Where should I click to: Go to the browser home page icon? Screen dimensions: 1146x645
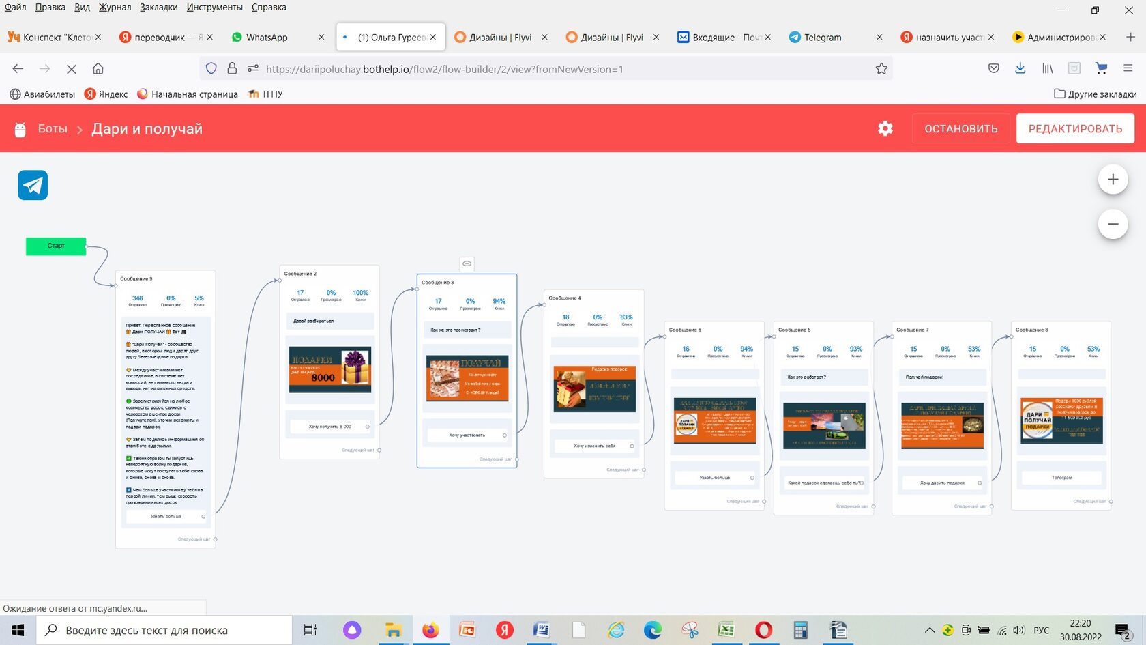98,69
